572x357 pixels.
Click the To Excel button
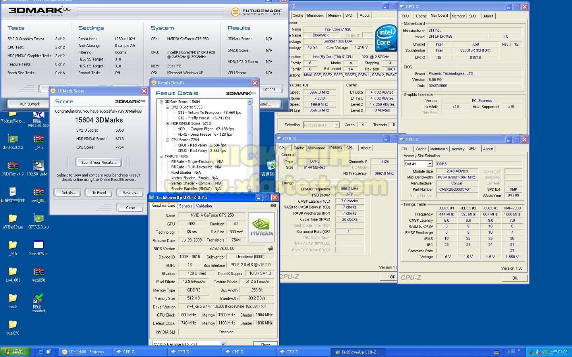pos(99,193)
